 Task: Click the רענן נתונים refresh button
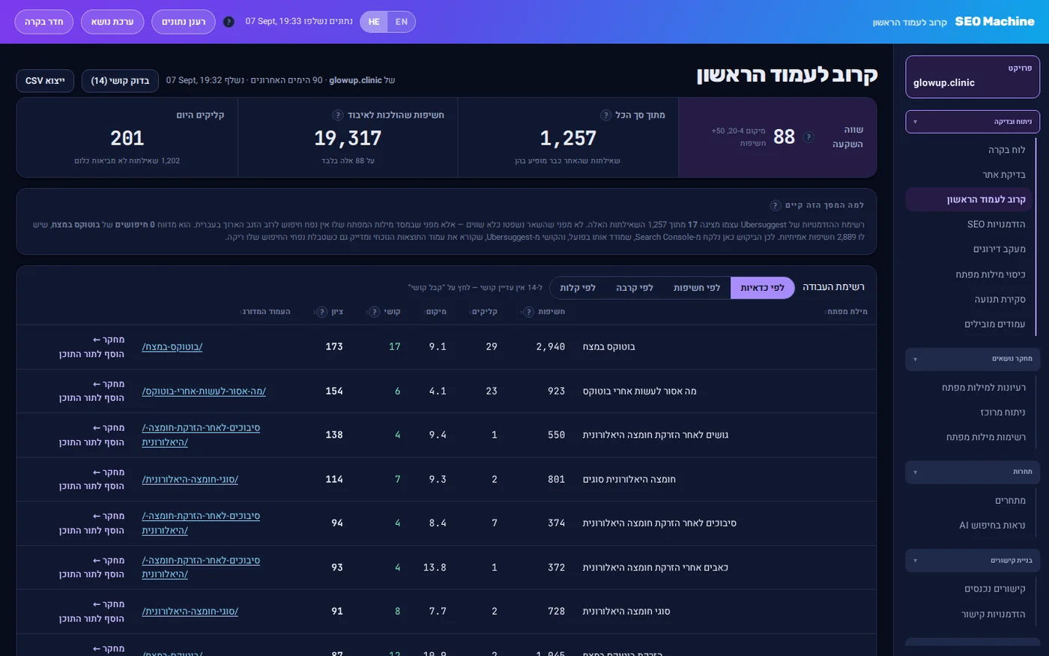[184, 22]
